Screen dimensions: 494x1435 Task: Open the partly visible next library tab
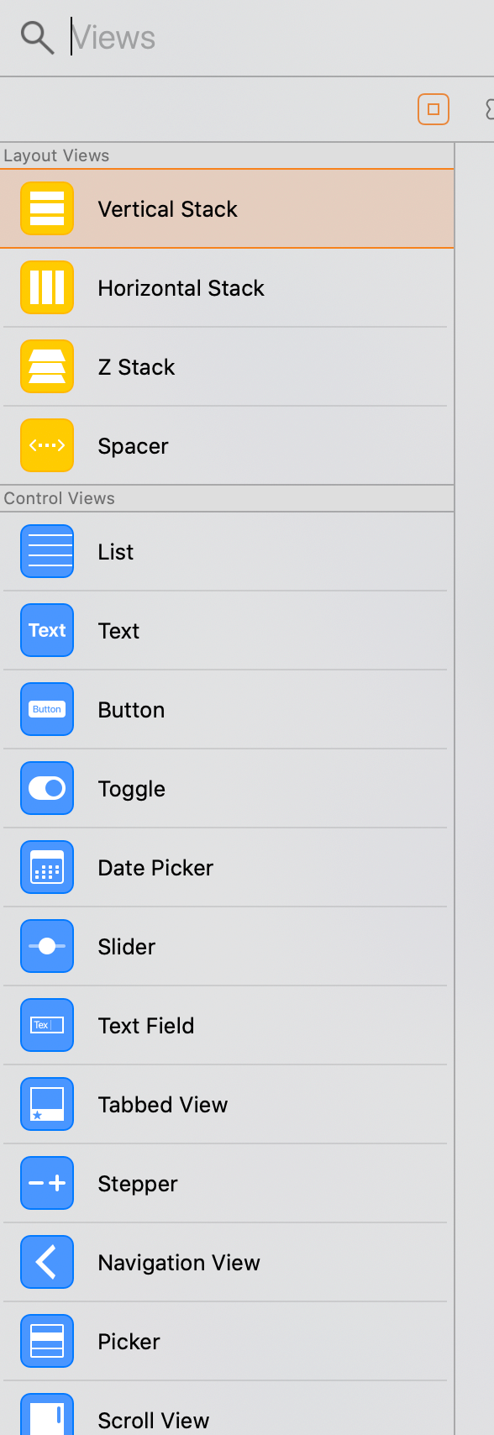(490, 109)
